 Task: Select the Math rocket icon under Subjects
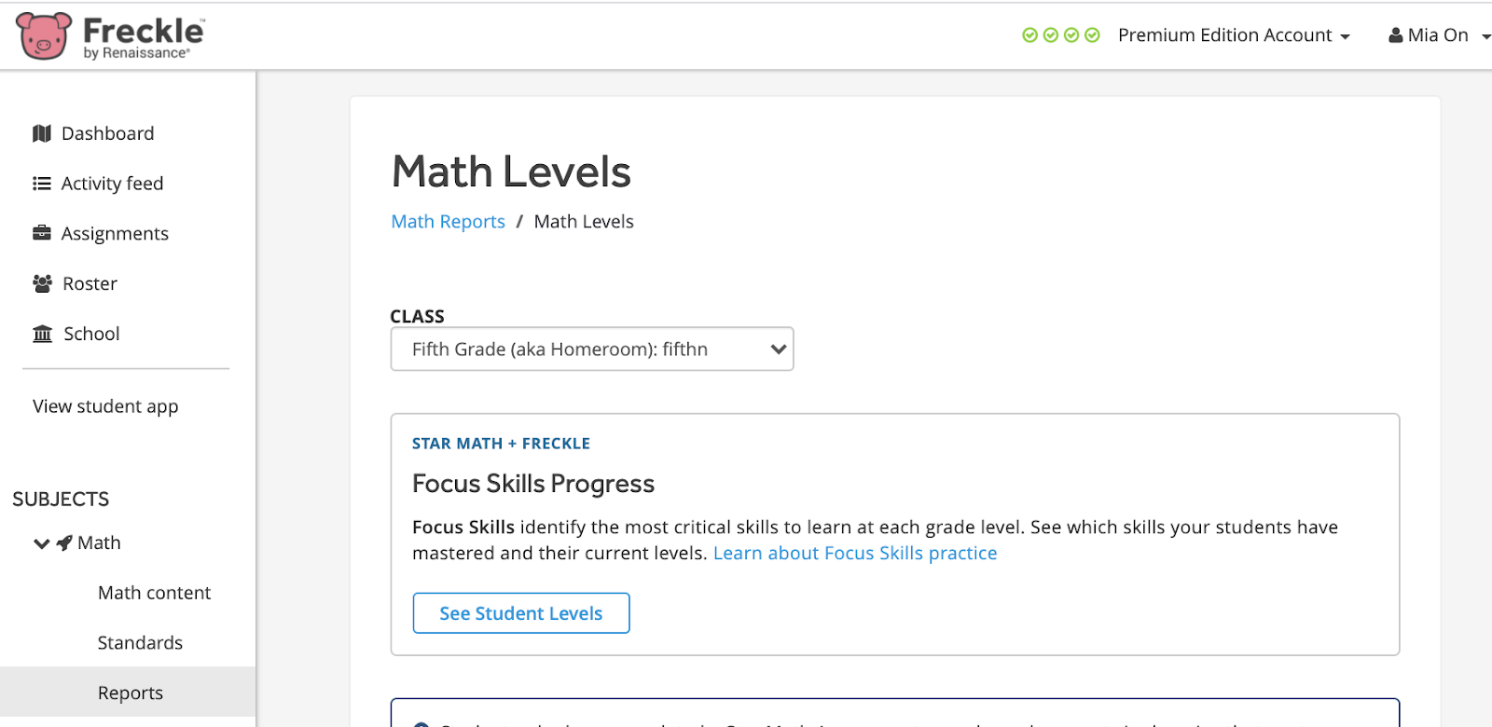coord(62,542)
